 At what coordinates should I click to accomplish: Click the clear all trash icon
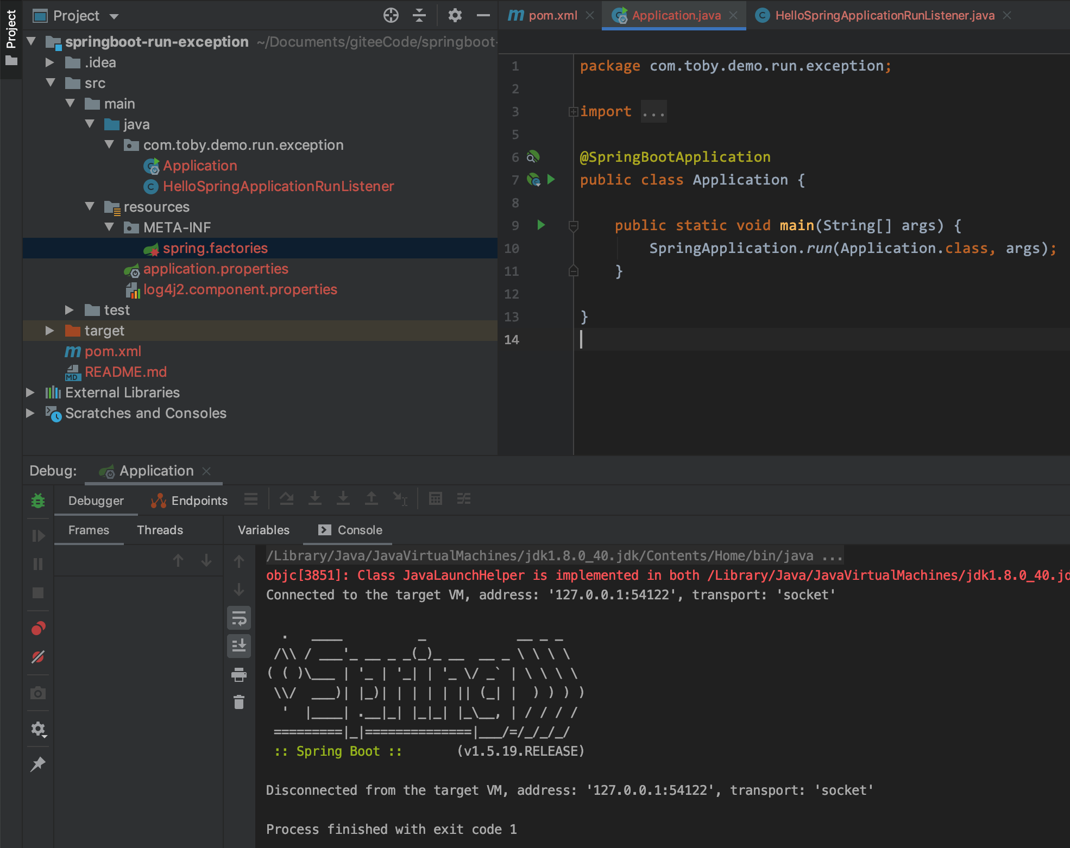239,703
